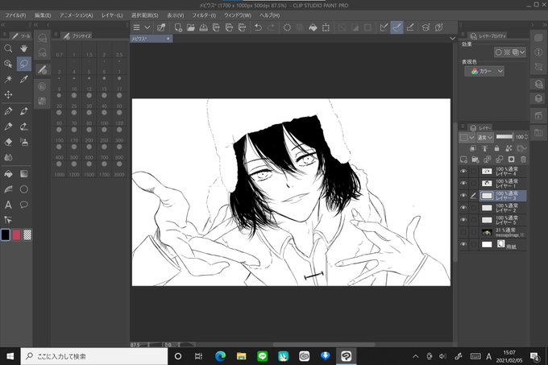The image size is (548, 365).
Task: Hide レイヤー 2 with its eye icon
Action: pos(463,208)
